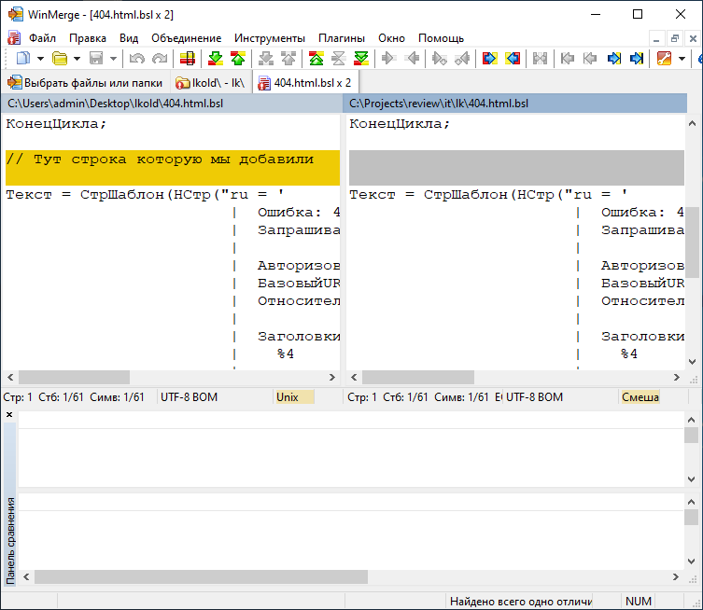Image resolution: width=703 pixels, height=610 pixels.
Task: Click the New document toolbar icon
Action: pyautogui.click(x=23, y=59)
